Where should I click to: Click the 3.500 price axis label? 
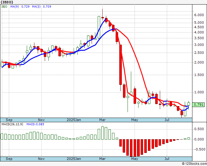(x=199, y=38)
